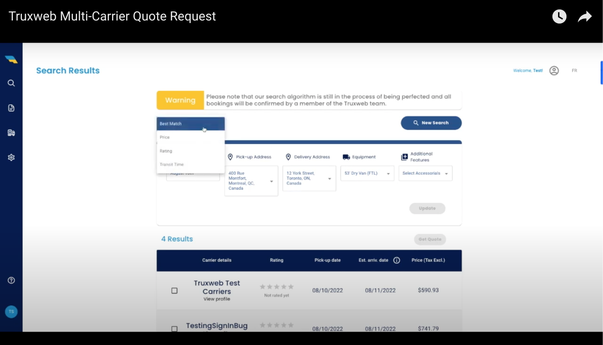Screen dimensions: 603x345
Task: Click the yellow Warning label
Action: coord(180,100)
